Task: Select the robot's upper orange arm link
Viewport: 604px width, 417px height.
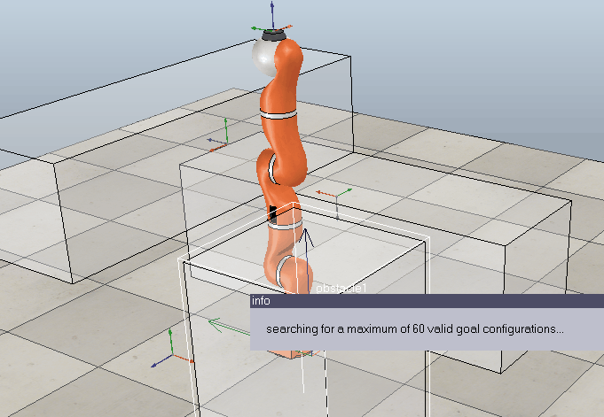Action: [281, 77]
